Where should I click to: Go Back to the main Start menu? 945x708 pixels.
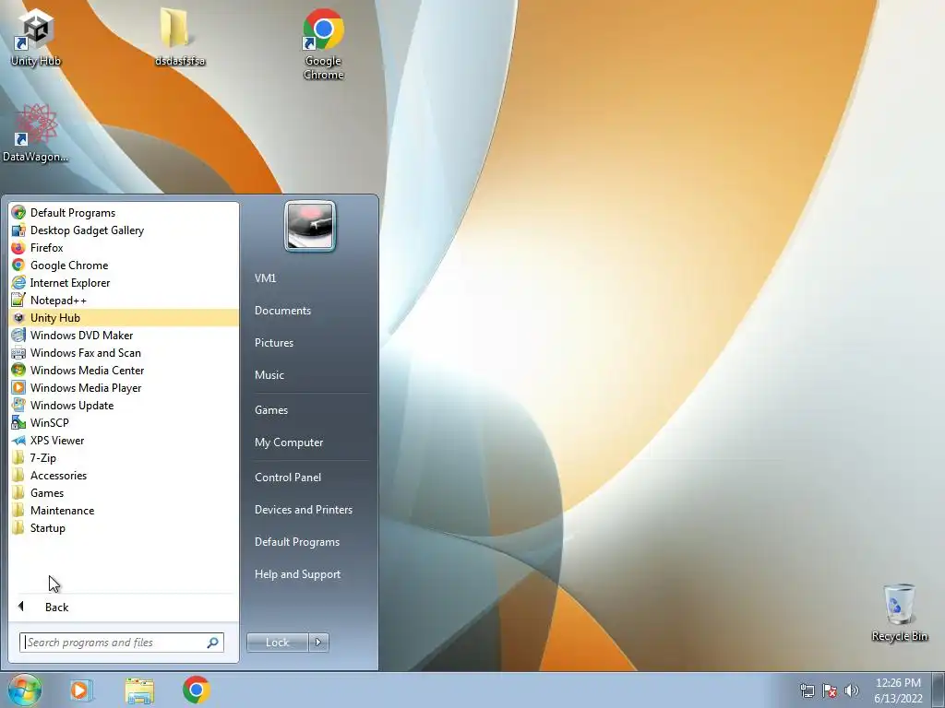click(x=124, y=607)
